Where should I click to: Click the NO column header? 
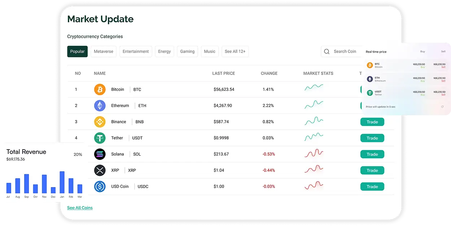(x=78, y=73)
